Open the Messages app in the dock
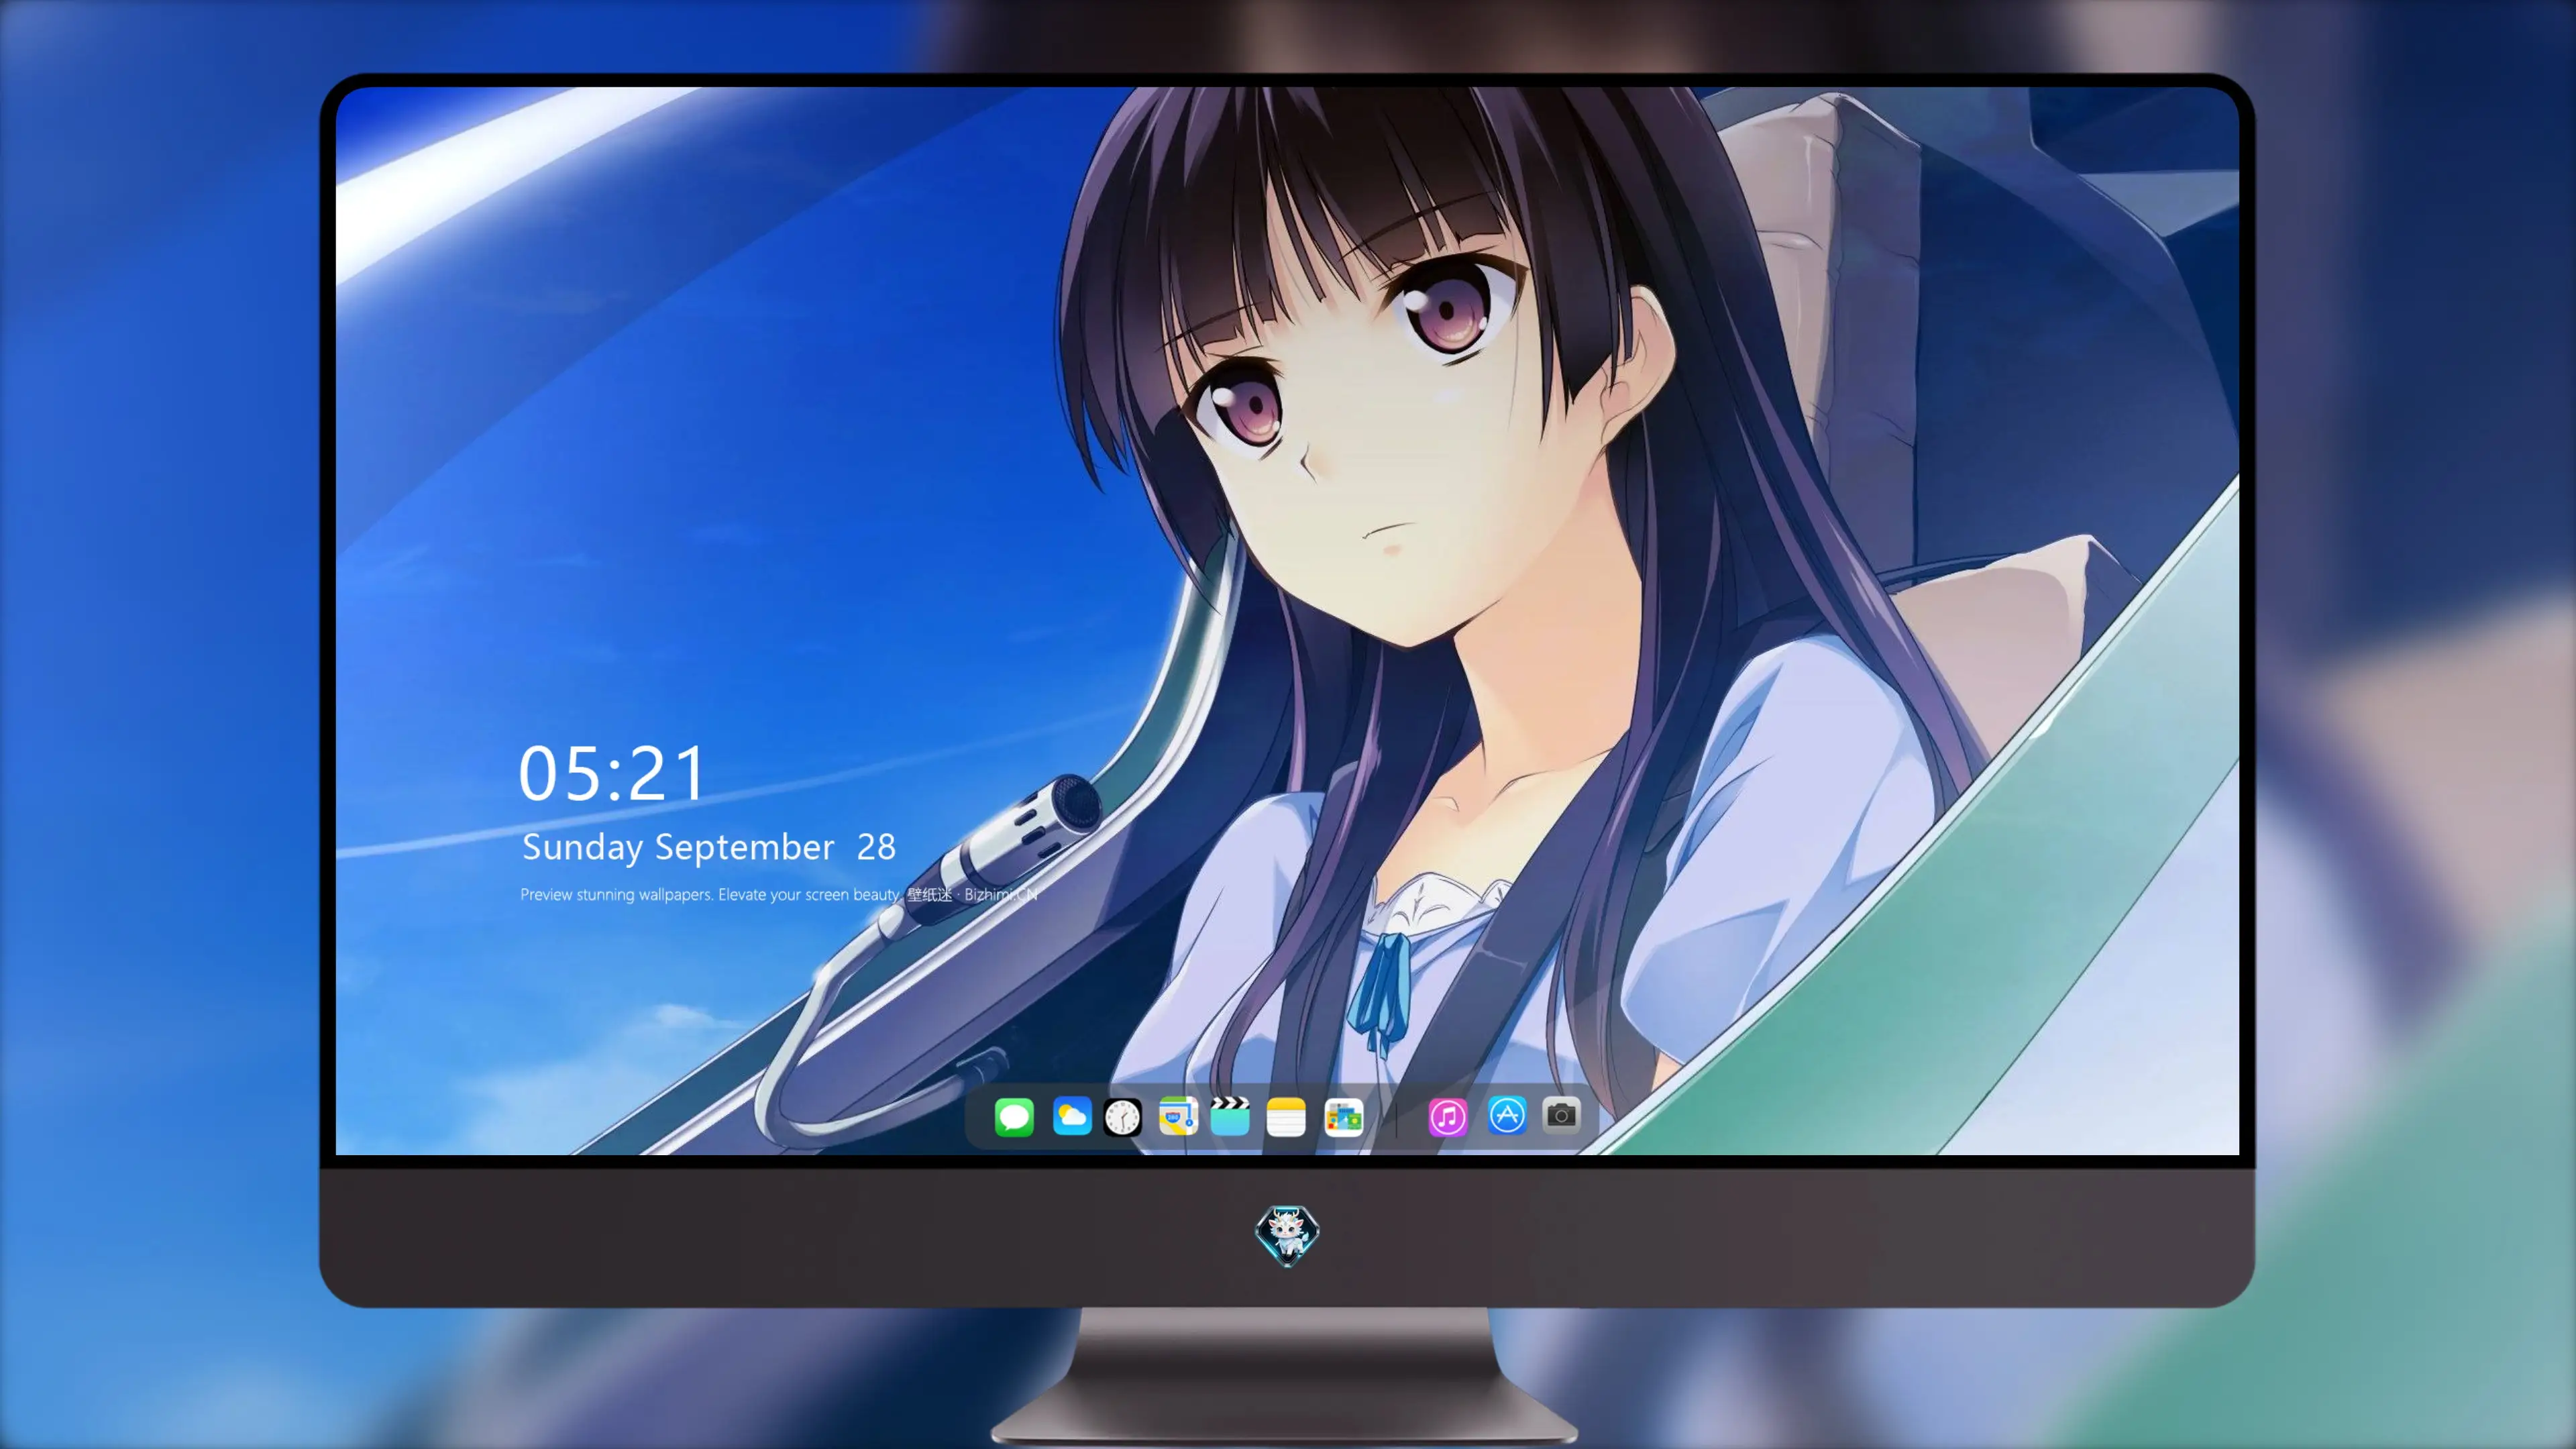 [1014, 1117]
